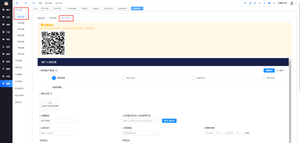Click the back arrow in the breadcrumb
Image resolution: width=300 pixels, height=143 pixels.
pos(34,3)
